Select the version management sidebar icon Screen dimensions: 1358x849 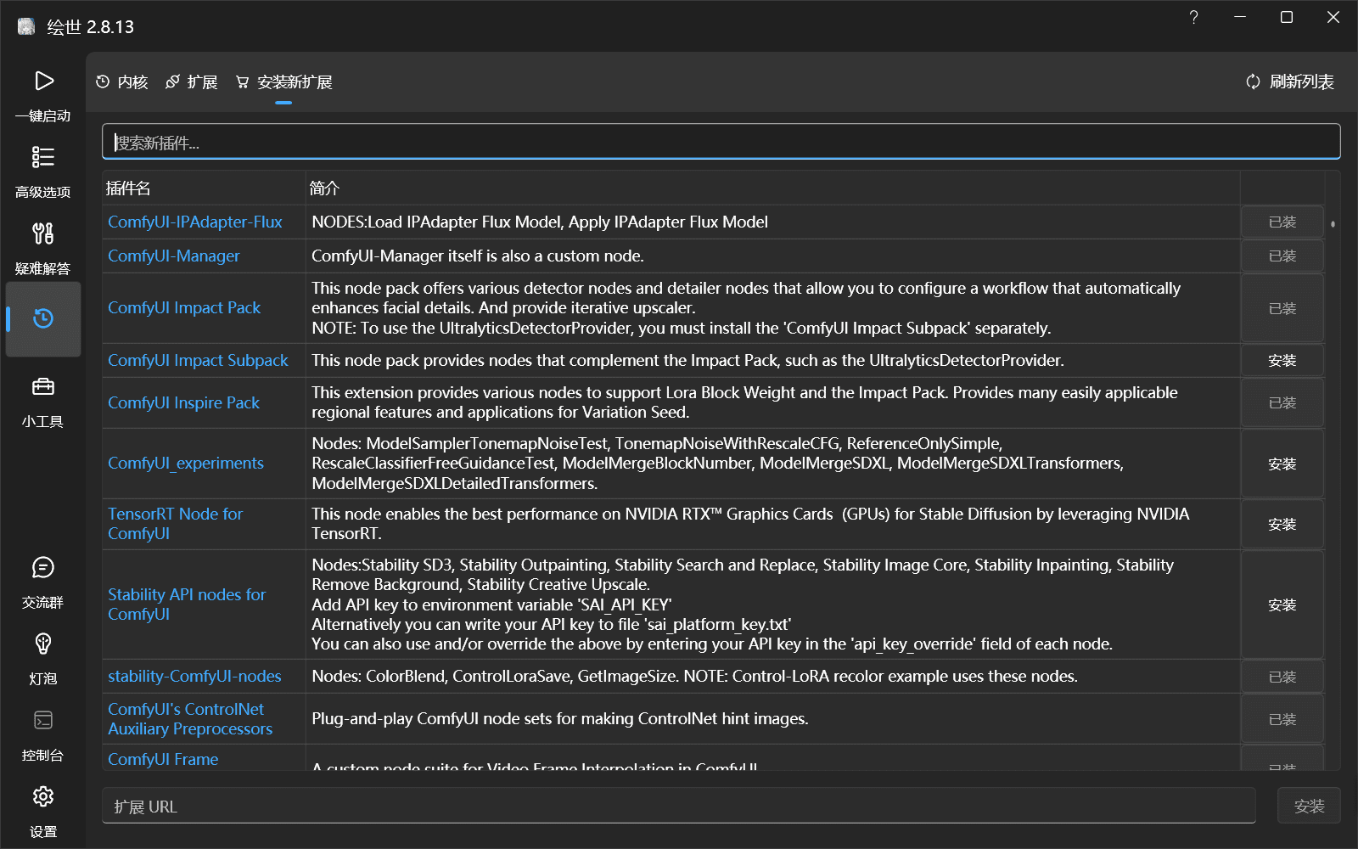coord(43,318)
